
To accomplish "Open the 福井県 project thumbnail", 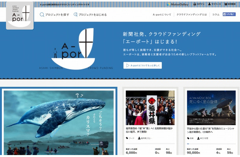I will pyautogui.click(x=150, y=108).
